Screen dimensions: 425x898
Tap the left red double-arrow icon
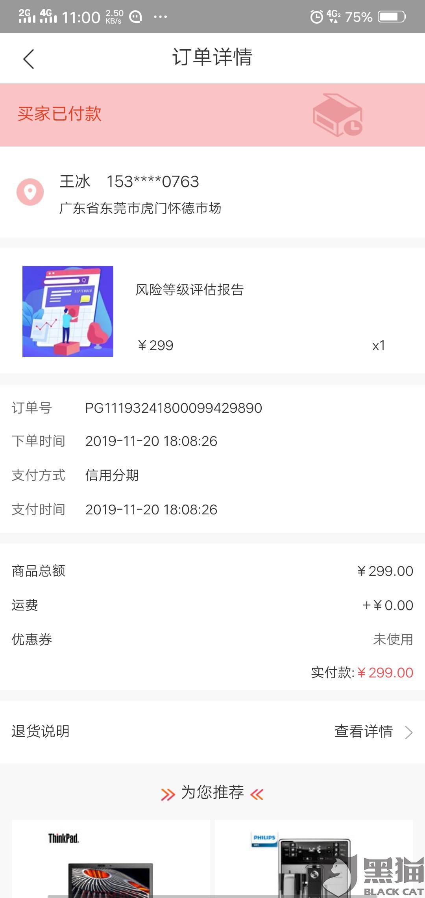coord(168,794)
